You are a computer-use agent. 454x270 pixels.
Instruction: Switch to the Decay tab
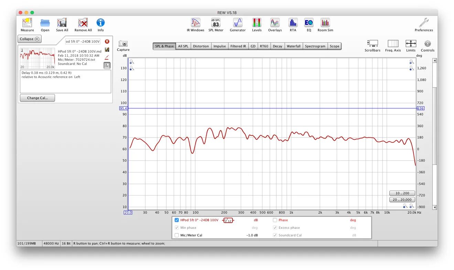tap(278, 46)
